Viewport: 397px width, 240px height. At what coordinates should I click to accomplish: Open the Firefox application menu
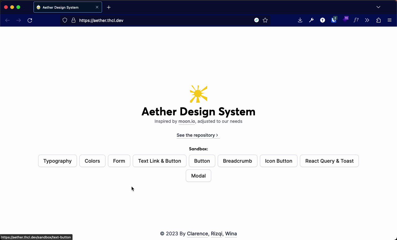[x=390, y=20]
